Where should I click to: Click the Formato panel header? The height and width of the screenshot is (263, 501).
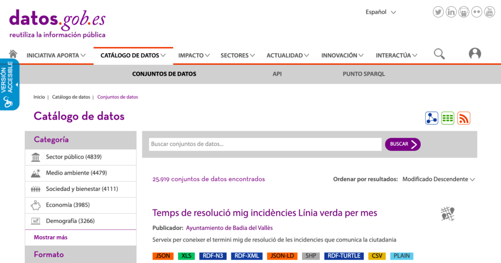pyautogui.click(x=81, y=254)
